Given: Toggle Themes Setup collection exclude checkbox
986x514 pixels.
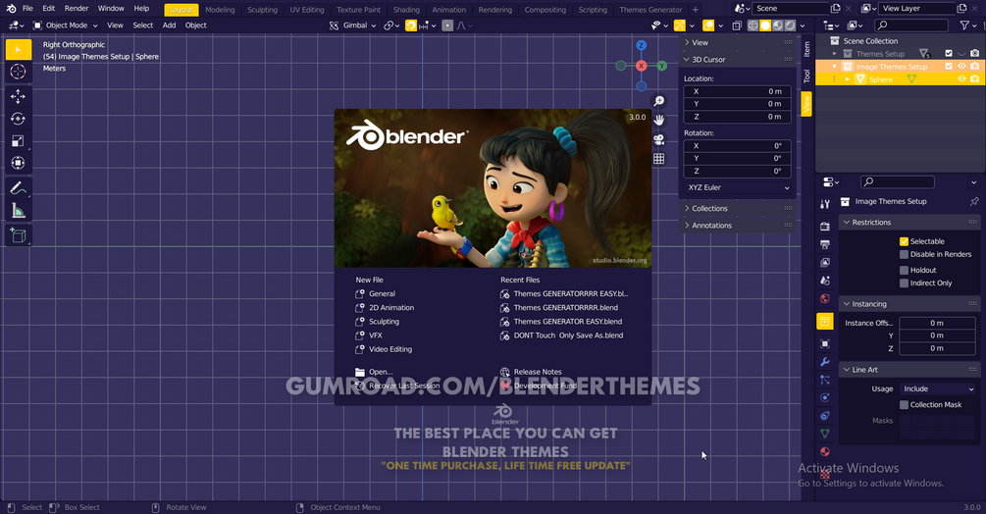Looking at the screenshot, I should coord(949,53).
